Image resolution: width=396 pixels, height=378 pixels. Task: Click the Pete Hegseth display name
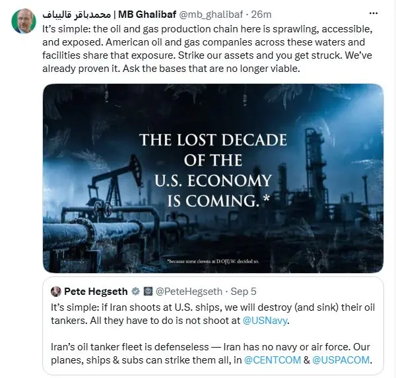pyautogui.click(x=96, y=292)
